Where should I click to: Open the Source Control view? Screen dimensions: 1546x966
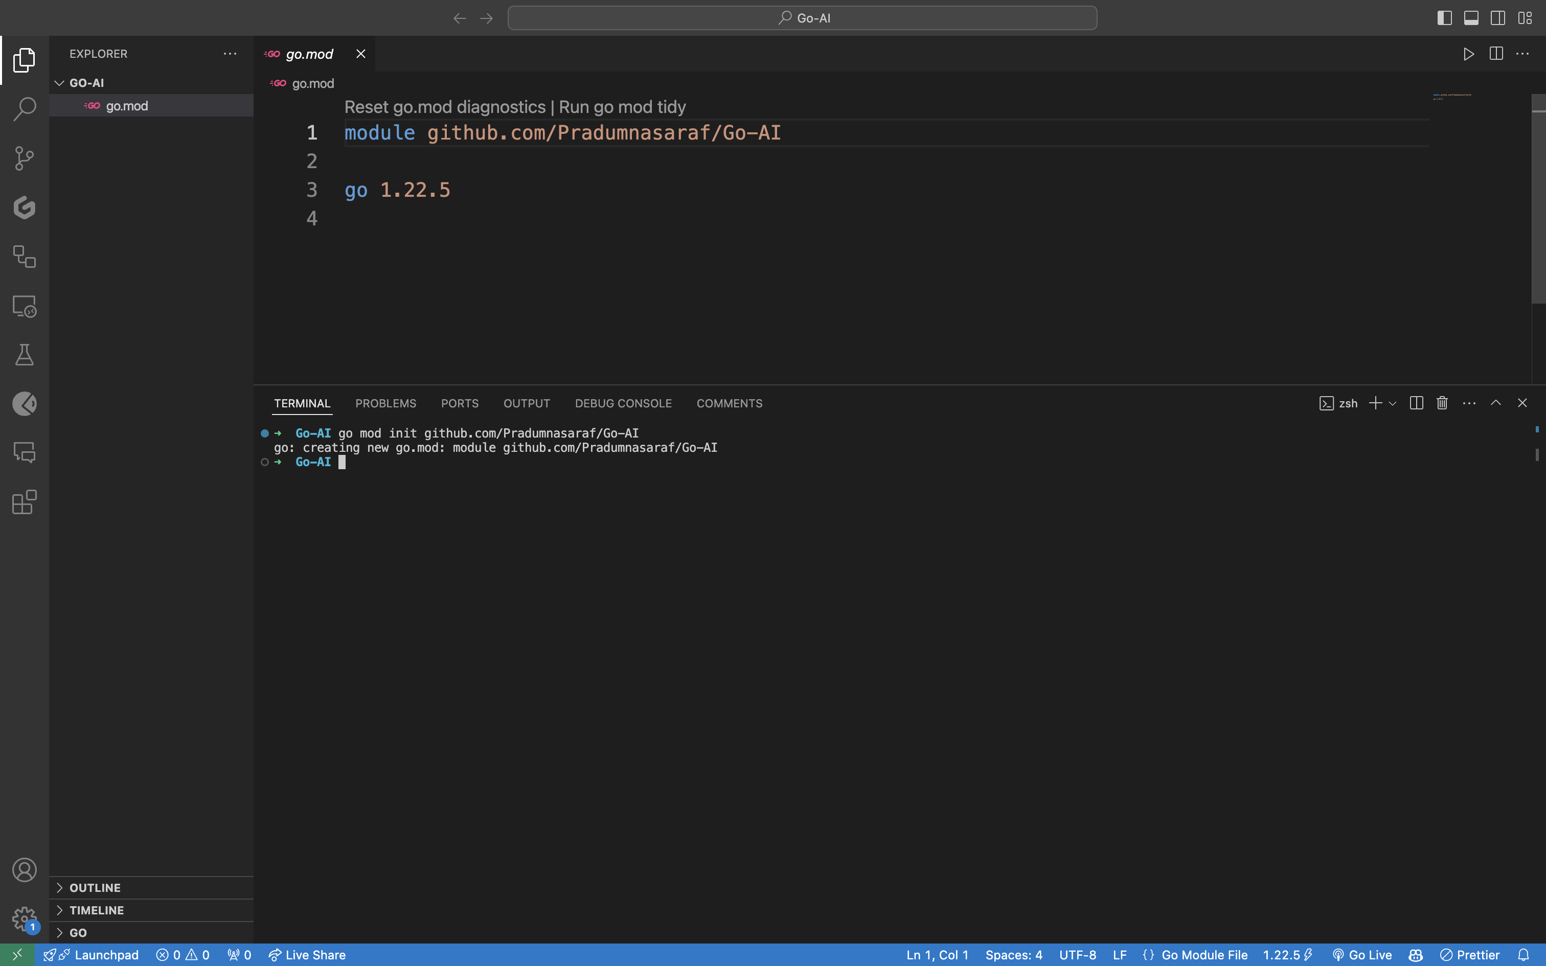click(24, 158)
